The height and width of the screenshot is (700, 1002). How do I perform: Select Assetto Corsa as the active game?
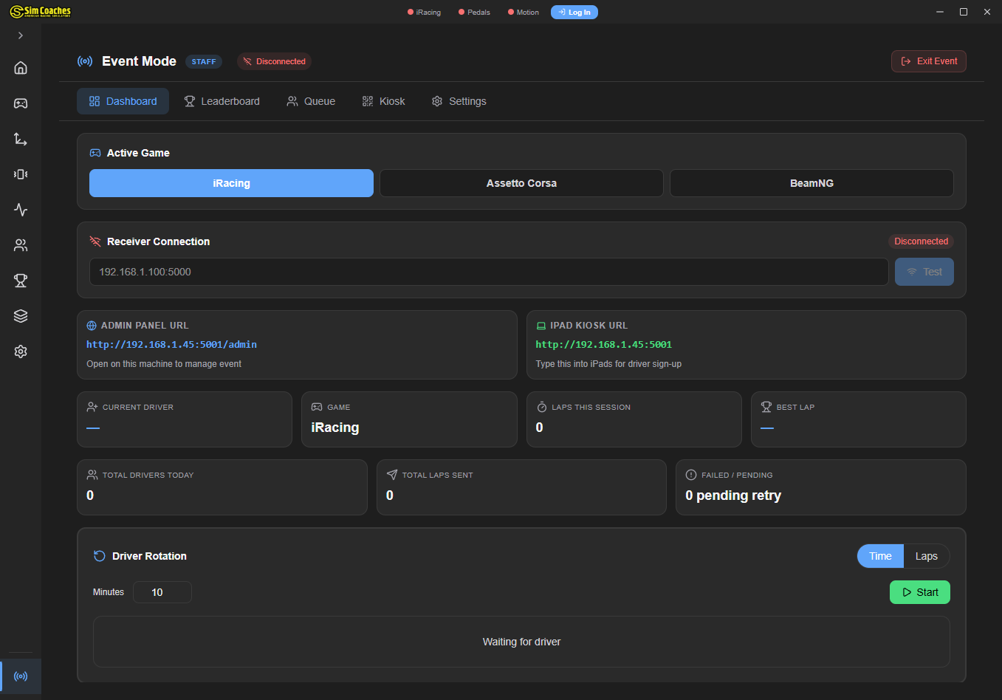coord(521,183)
